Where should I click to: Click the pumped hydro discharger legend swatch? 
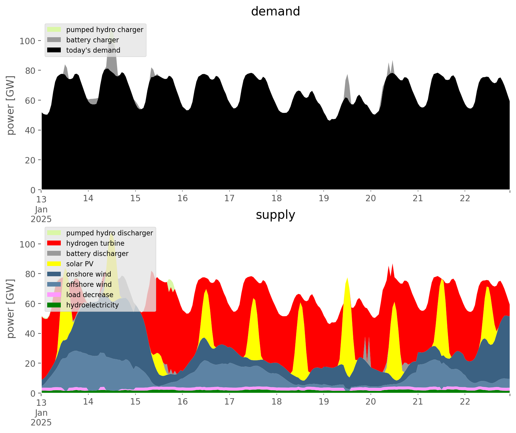(54, 233)
